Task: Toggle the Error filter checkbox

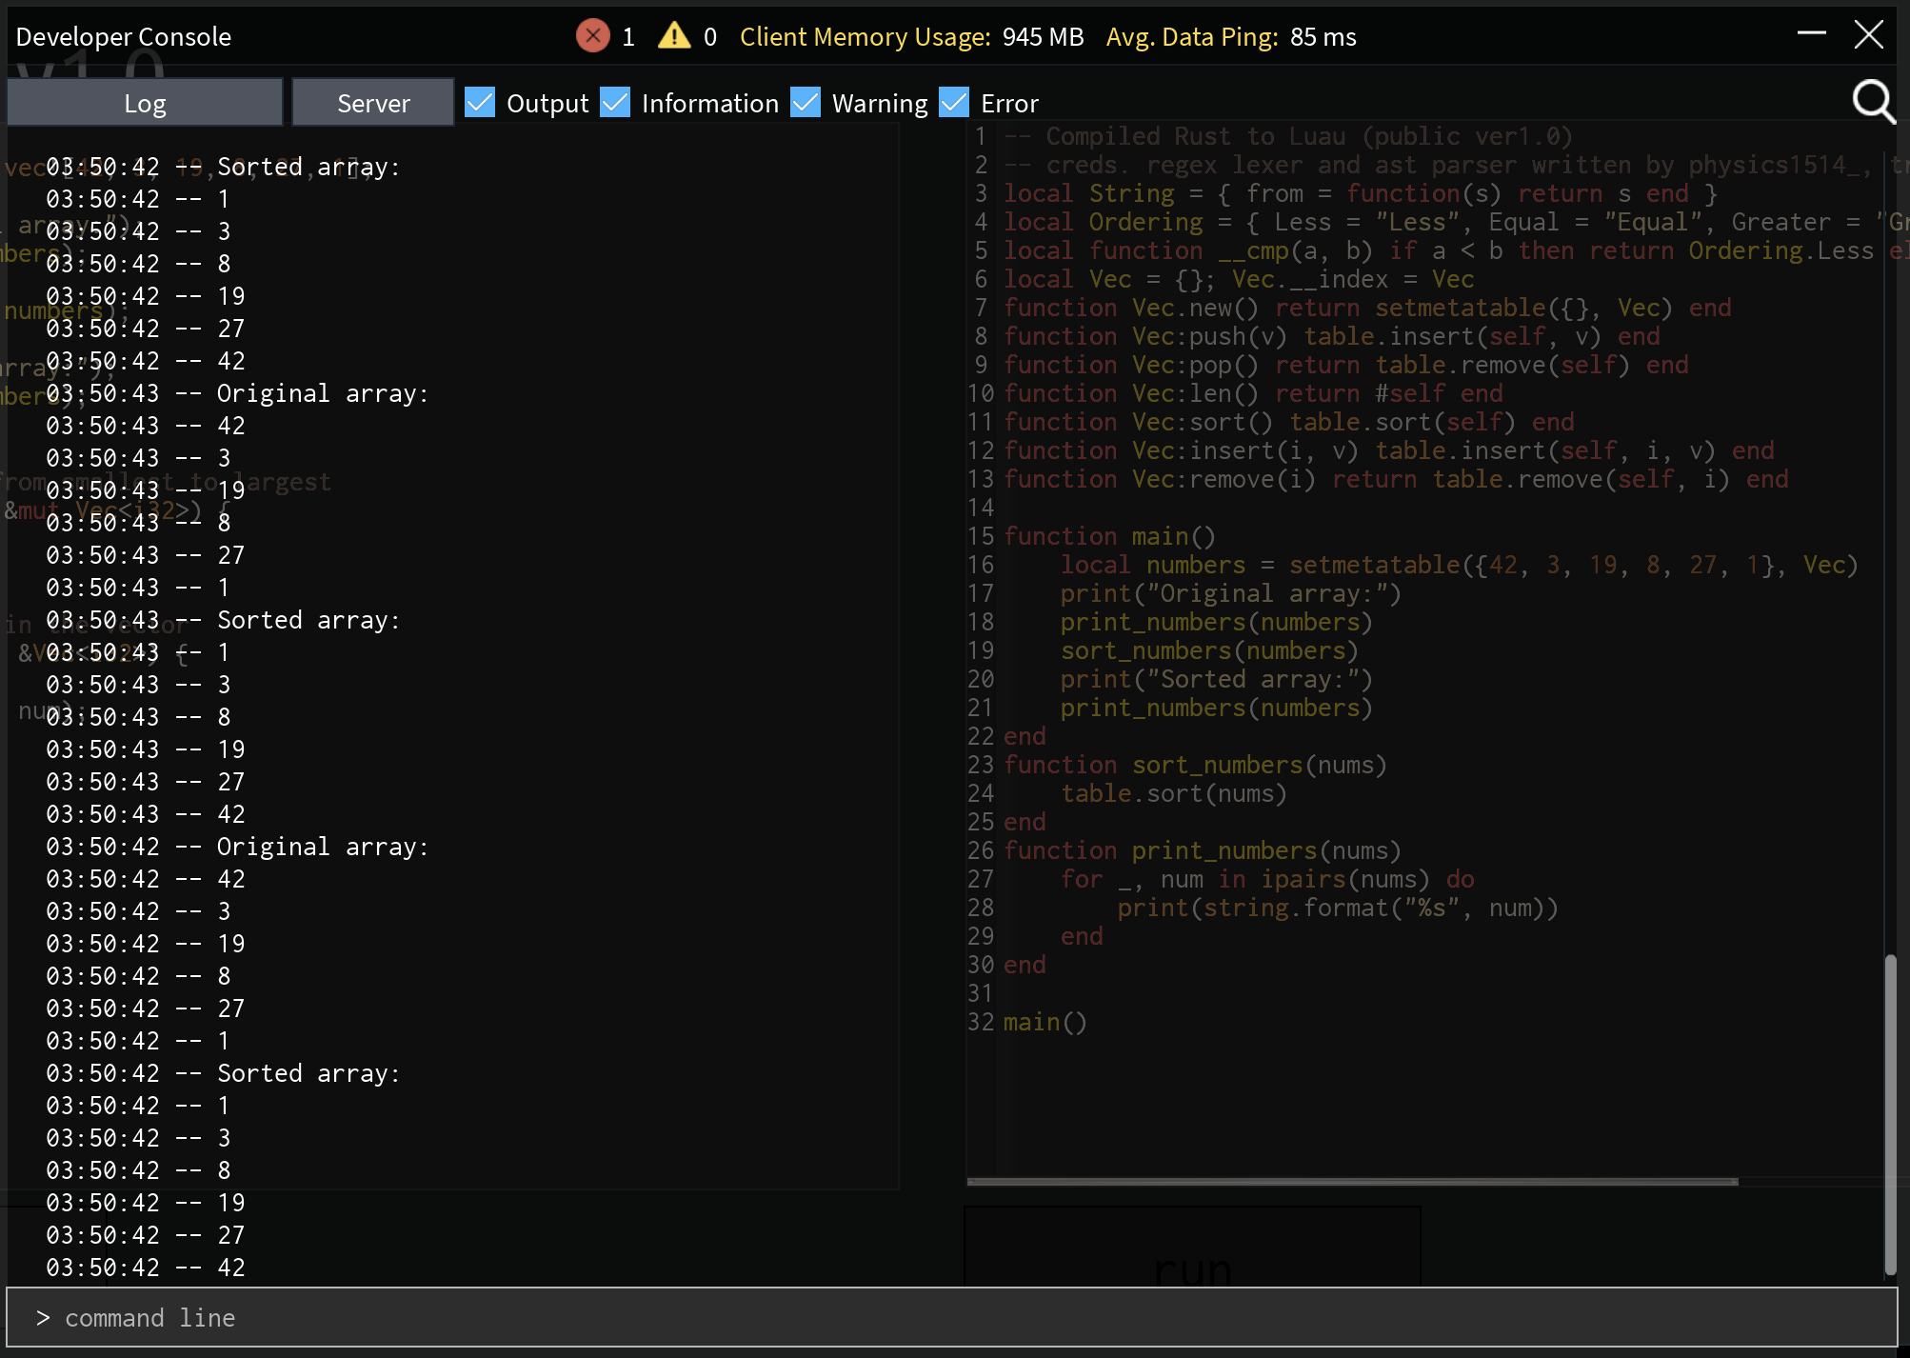Action: point(953,102)
